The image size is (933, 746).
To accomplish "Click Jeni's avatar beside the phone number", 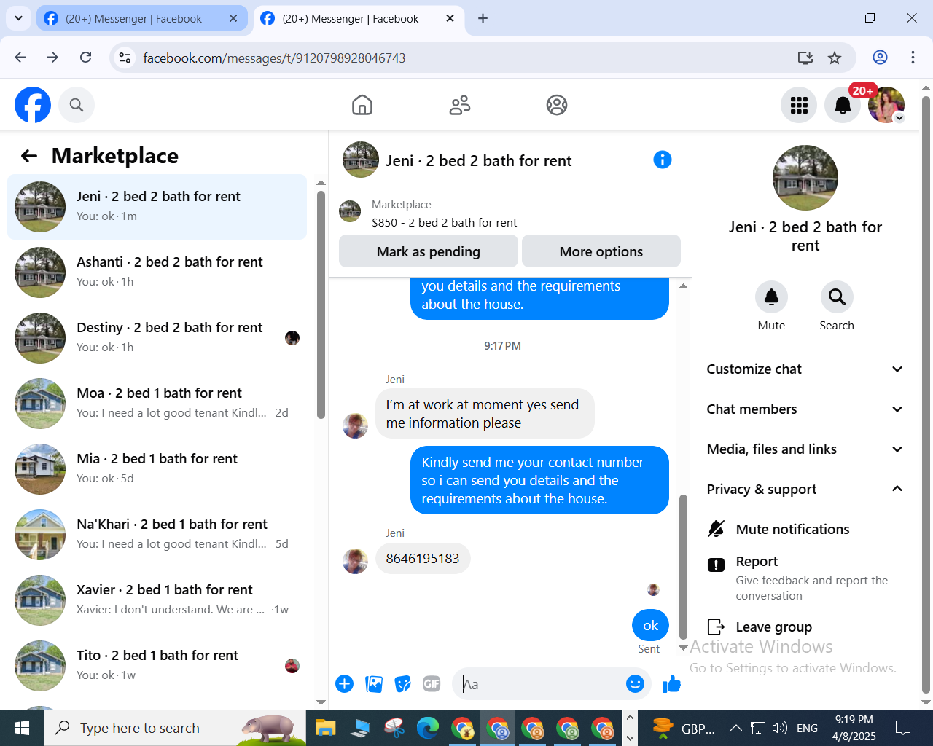I will 356,561.
